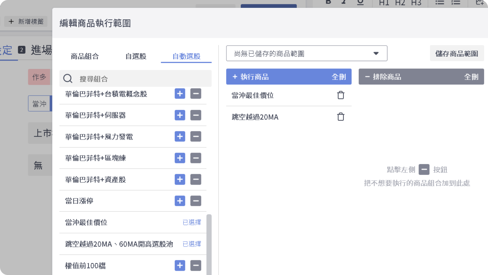Click 全刪 in the 執行商品 header

pyautogui.click(x=338, y=77)
